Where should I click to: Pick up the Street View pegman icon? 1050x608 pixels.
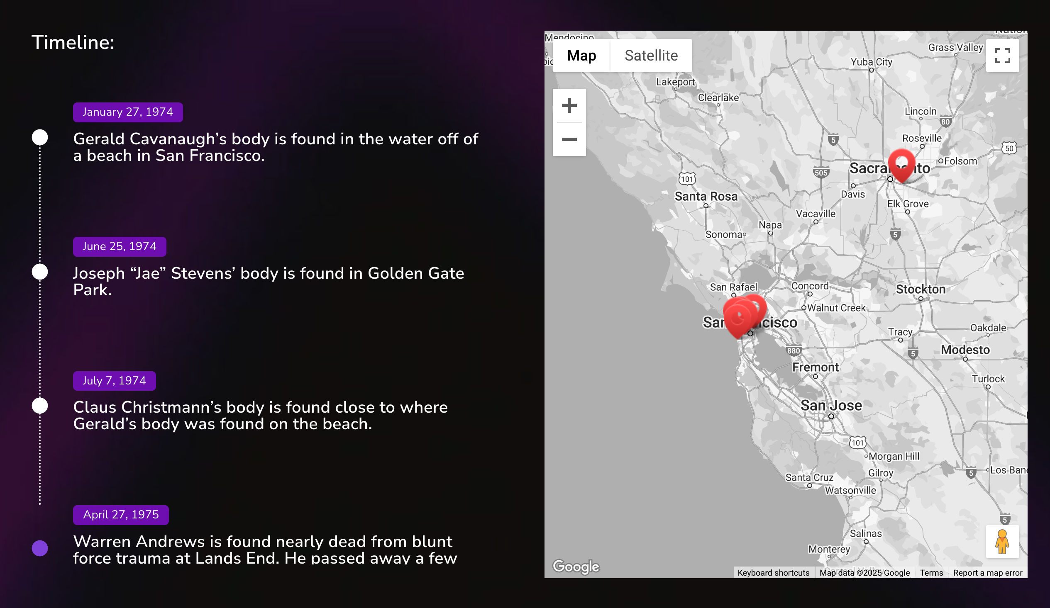pyautogui.click(x=1003, y=541)
